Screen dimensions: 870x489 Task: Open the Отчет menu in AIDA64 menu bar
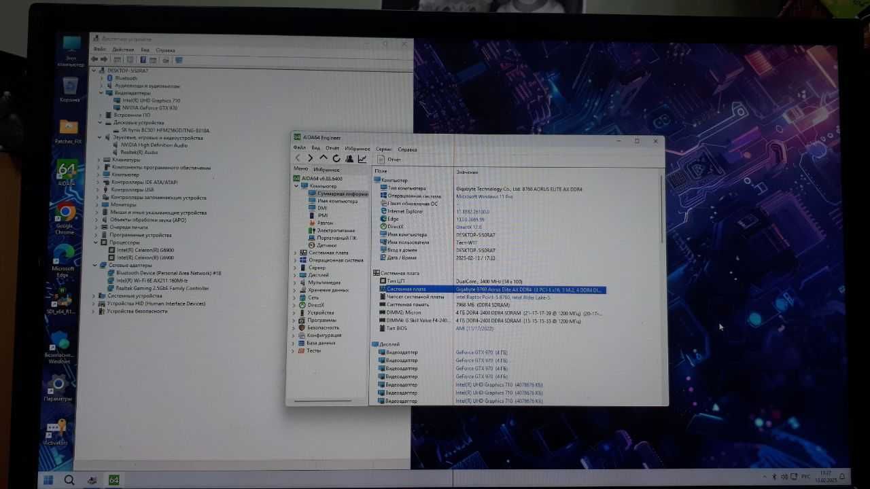click(332, 148)
